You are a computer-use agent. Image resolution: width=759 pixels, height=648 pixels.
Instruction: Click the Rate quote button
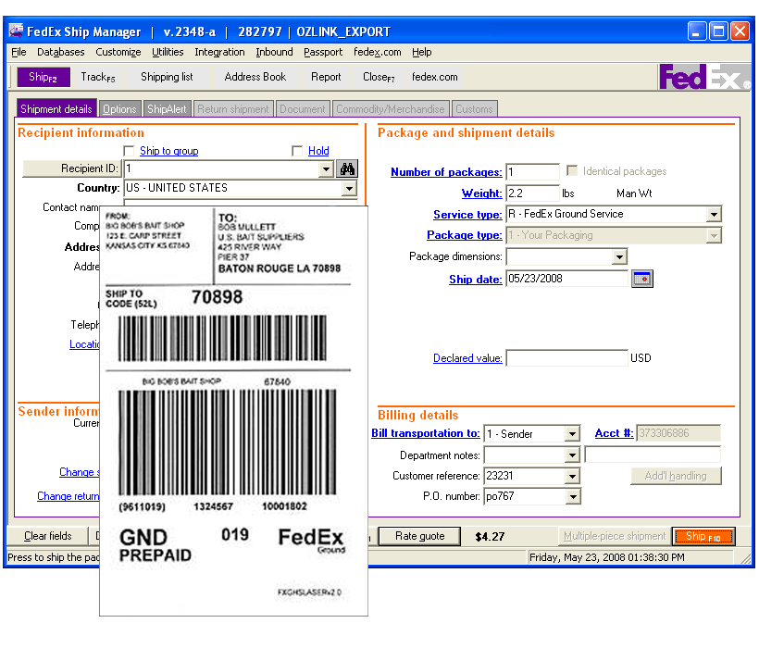pos(419,536)
